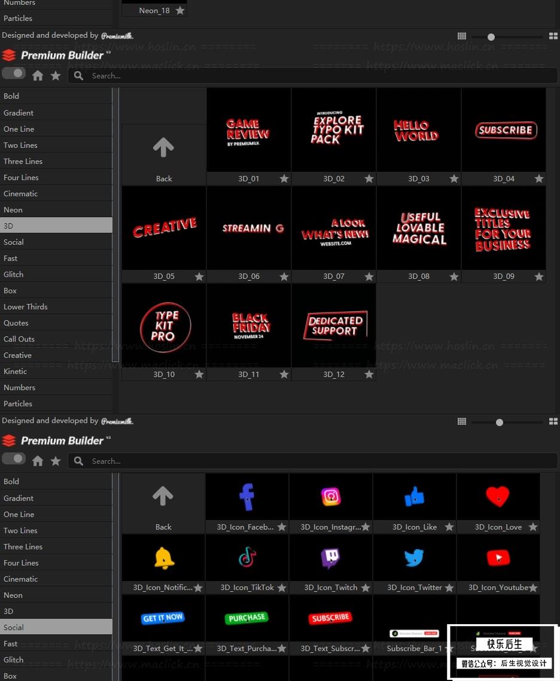This screenshot has width=560, height=681.
Task: Click the star beside 3D_06
Action: tap(284, 276)
